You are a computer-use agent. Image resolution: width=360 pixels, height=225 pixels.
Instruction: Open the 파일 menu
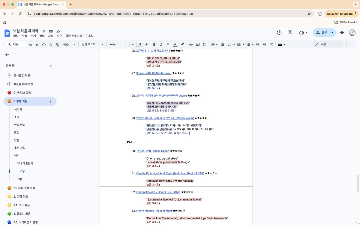[16, 36]
